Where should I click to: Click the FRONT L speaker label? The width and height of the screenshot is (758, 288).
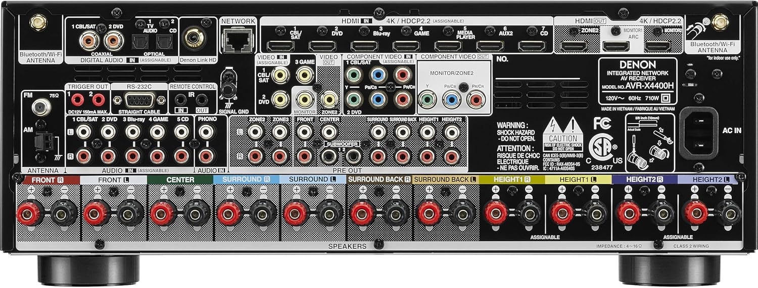pyautogui.click(x=114, y=180)
